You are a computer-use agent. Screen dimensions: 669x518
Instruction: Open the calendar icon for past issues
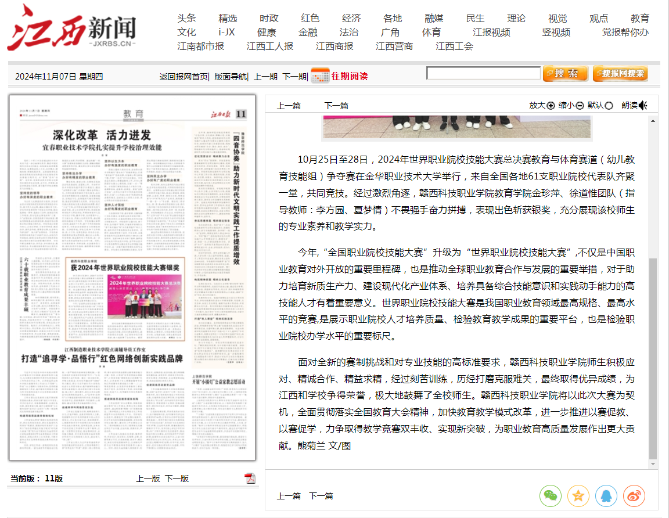320,76
